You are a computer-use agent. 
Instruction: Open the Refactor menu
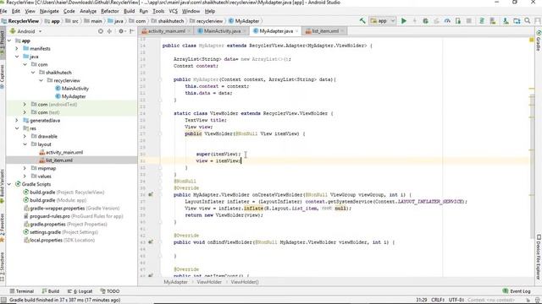pyautogui.click(x=109, y=11)
